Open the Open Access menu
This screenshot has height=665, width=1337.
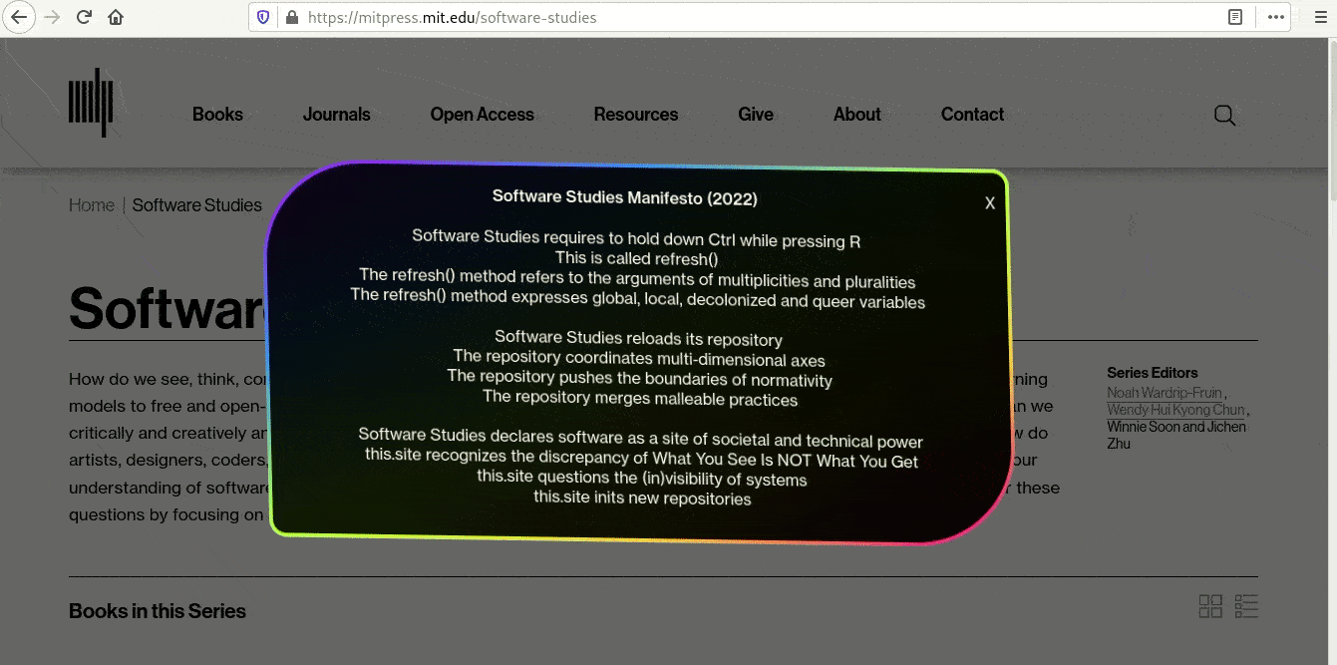[x=482, y=115]
